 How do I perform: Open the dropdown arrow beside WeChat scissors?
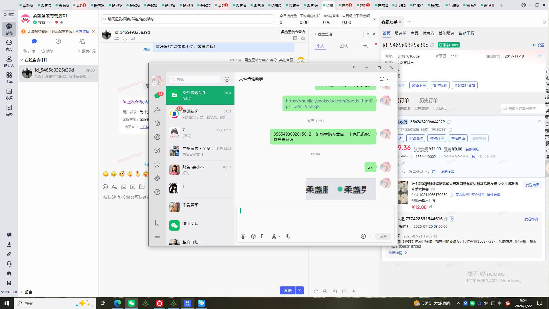(x=279, y=237)
